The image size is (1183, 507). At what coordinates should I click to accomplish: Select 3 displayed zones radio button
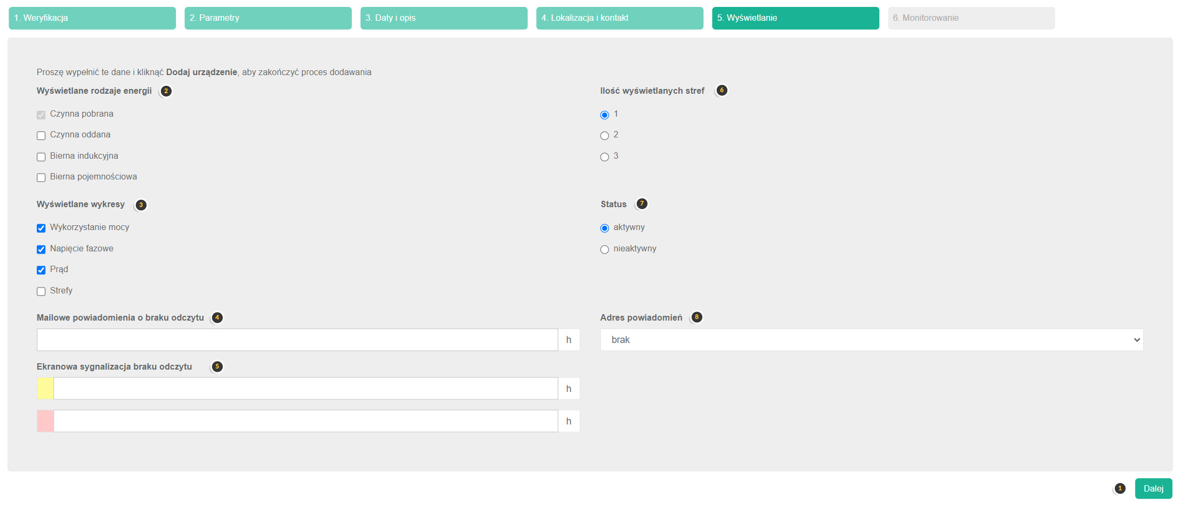(604, 157)
